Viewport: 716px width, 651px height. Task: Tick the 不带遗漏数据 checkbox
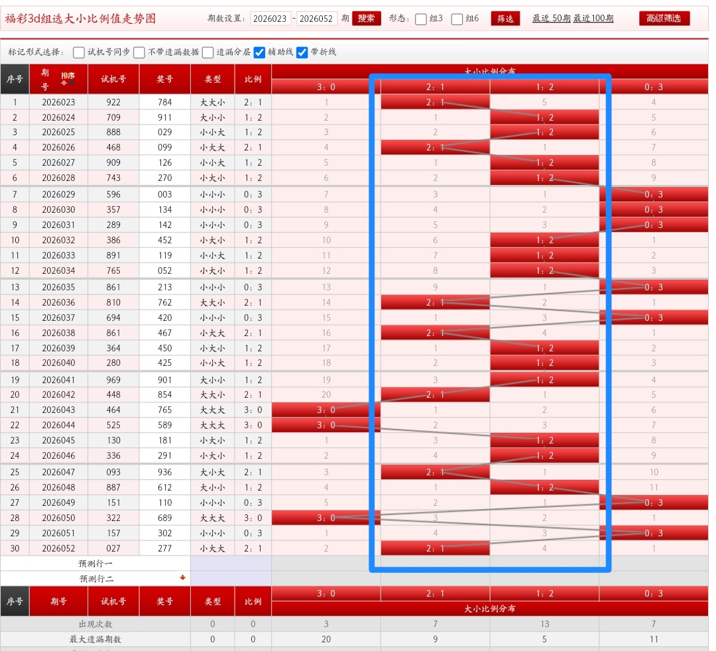pyautogui.click(x=139, y=52)
